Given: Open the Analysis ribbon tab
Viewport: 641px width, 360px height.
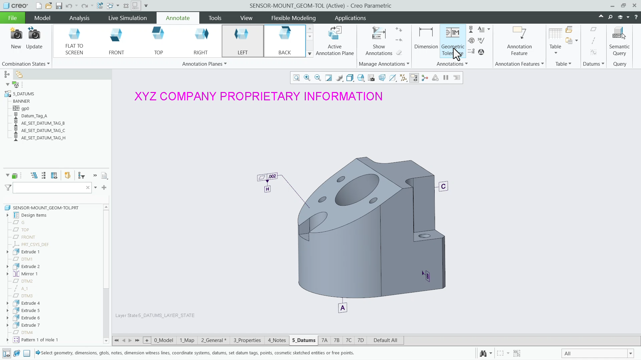Looking at the screenshot, I should 79,18.
